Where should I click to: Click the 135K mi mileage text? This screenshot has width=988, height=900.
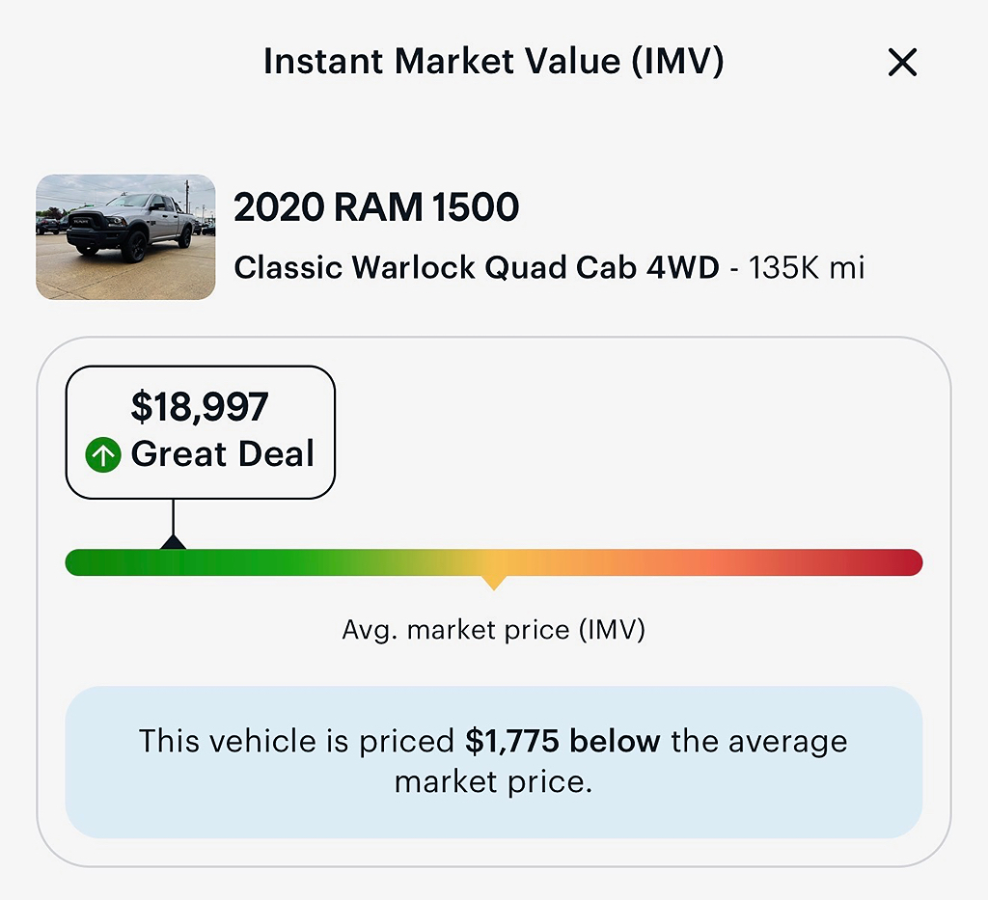tap(807, 267)
